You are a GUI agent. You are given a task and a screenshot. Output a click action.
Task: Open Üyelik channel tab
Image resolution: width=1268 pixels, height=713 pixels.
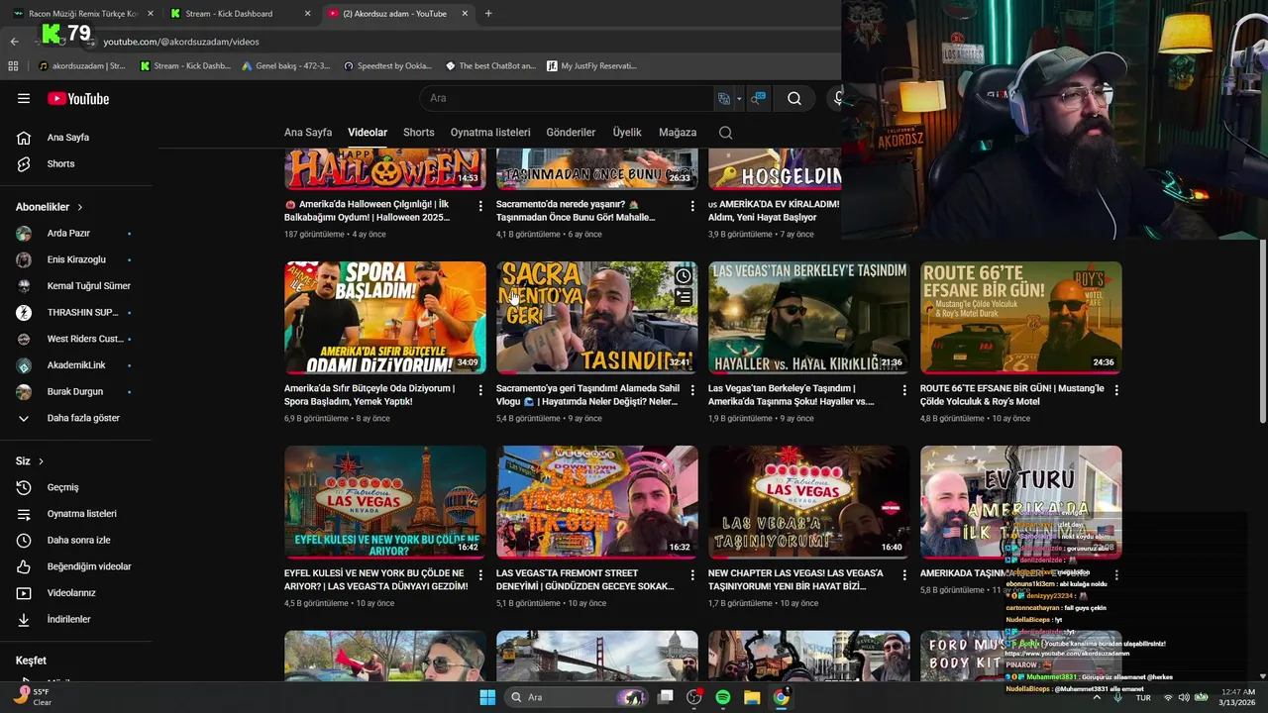coord(627,132)
